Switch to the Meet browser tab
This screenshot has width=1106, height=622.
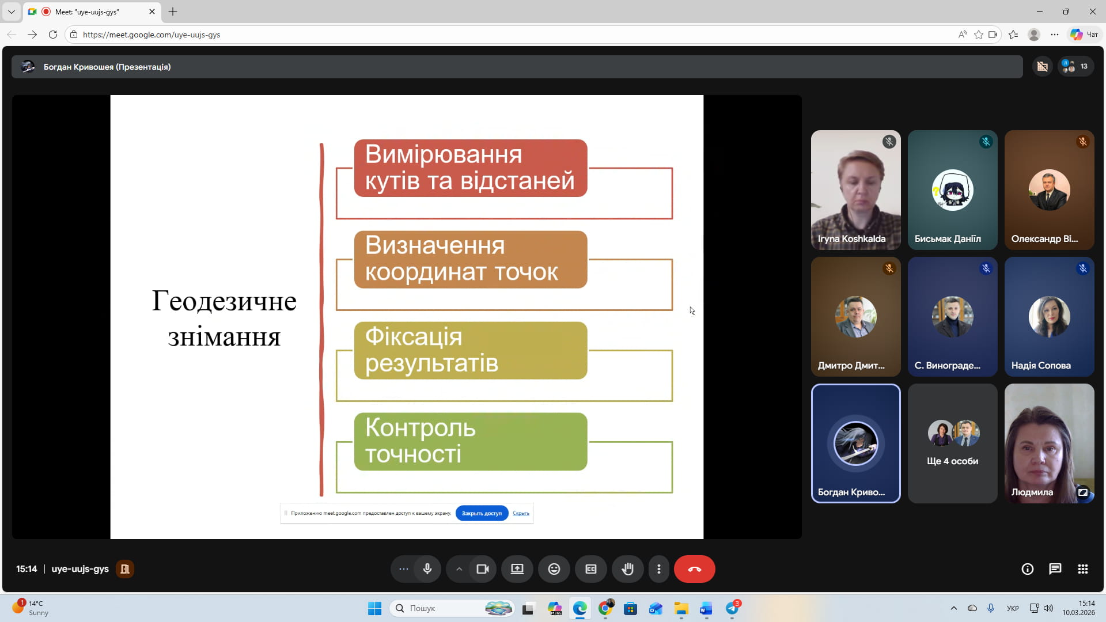[x=86, y=12]
